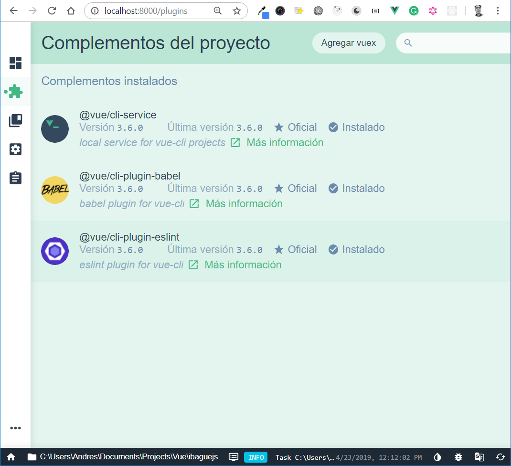Click Oficial star label for cli-service
The height and width of the screenshot is (466, 511).
pos(295,127)
